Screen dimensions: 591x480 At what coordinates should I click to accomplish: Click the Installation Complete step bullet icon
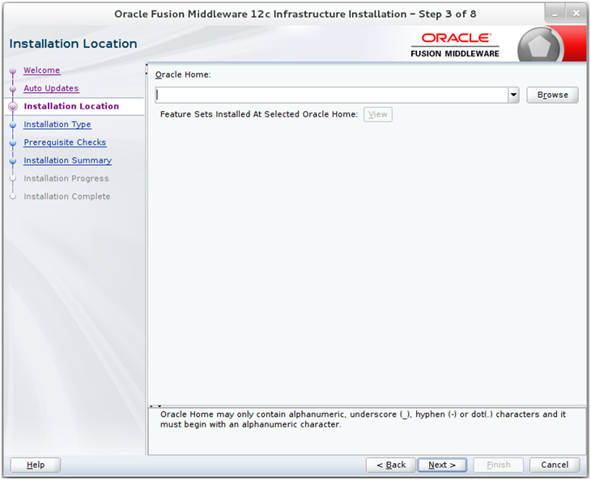pos(13,197)
